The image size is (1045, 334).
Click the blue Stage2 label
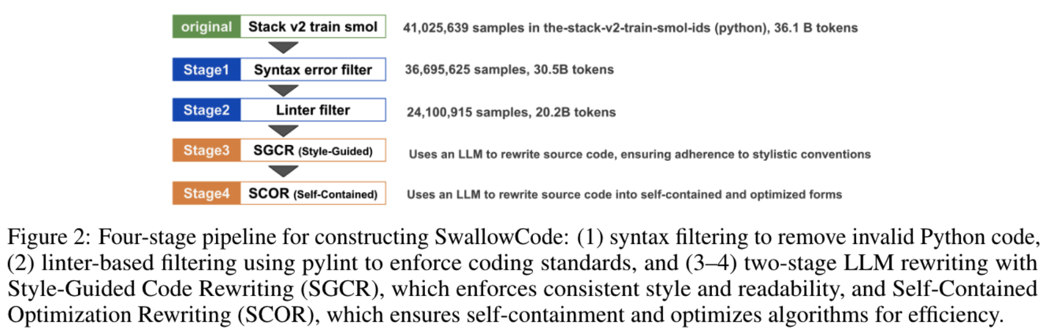(x=207, y=110)
